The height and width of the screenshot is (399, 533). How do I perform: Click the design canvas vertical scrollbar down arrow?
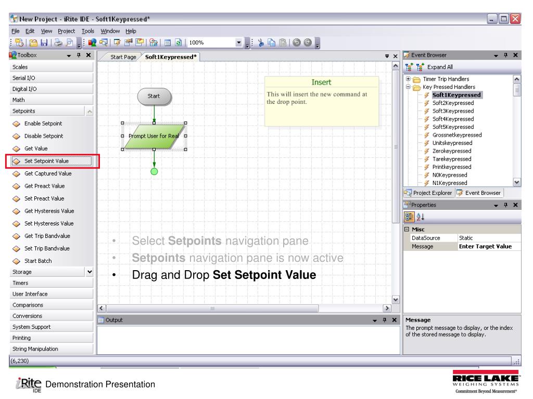point(396,300)
